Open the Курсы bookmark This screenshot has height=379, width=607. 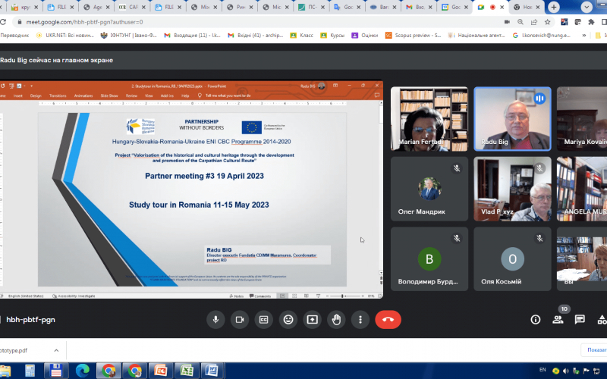pos(332,35)
